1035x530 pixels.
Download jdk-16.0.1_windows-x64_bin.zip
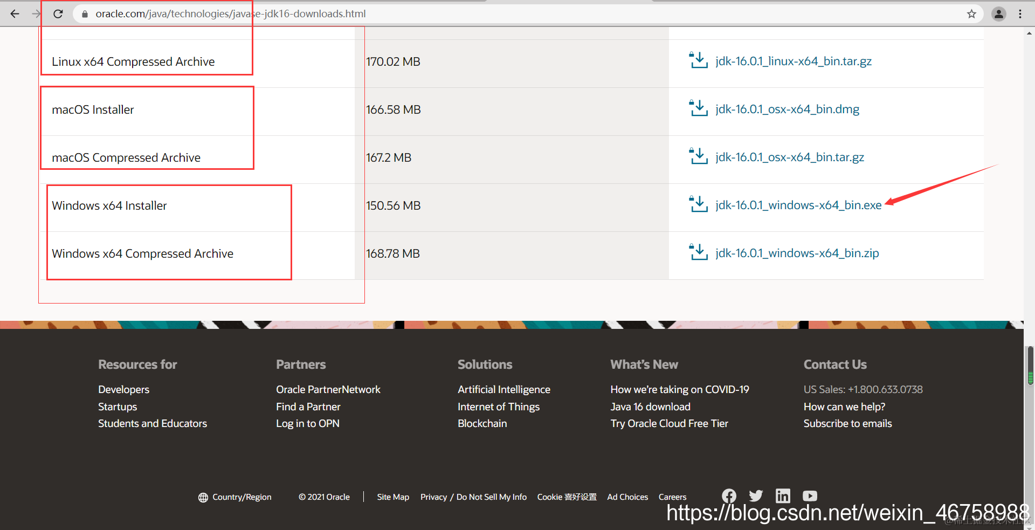point(797,253)
